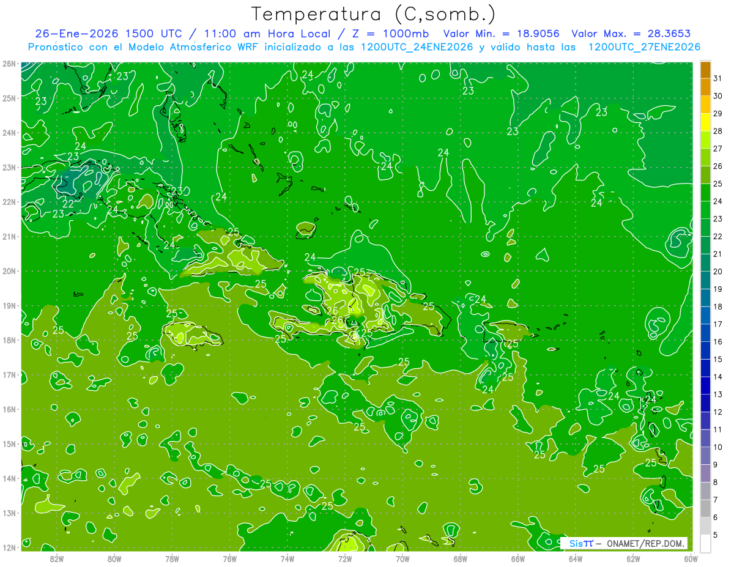The height and width of the screenshot is (567, 734).
Task: Click the 21N latitude axis label
Action: [x=9, y=236]
